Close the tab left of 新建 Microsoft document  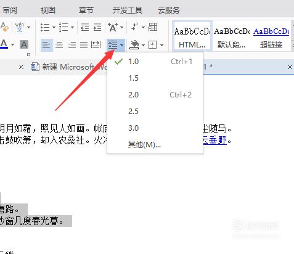[21, 67]
